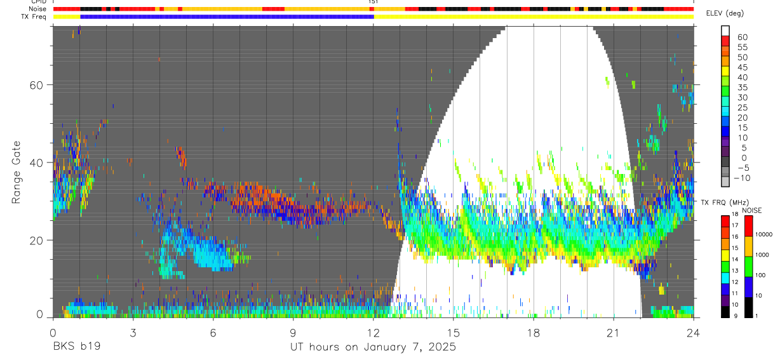Click the 'Noise' row label at top left
The width and height of the screenshot is (780, 360).
click(x=37, y=9)
